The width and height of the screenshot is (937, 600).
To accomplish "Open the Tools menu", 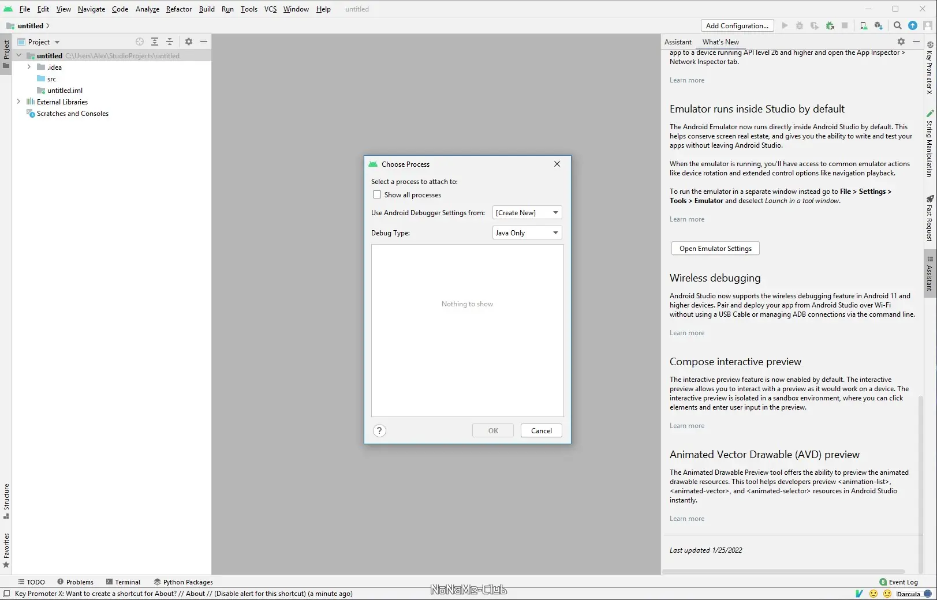I will [x=249, y=9].
